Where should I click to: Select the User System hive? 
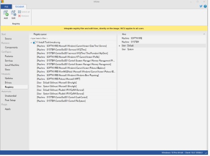pyautogui.click(x=128, y=49)
